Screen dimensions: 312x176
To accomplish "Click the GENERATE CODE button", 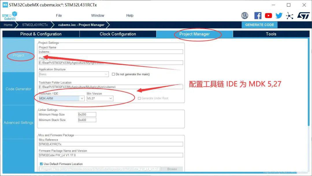I will [259, 25].
